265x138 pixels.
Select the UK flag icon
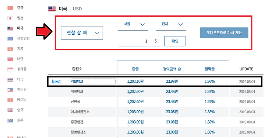click(x=10, y=110)
